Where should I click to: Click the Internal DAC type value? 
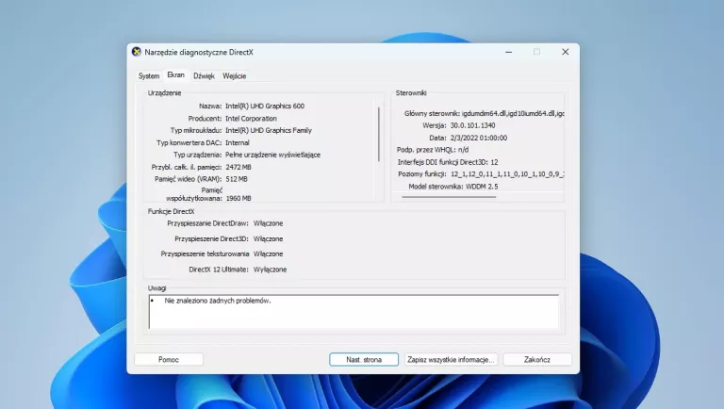237,143
